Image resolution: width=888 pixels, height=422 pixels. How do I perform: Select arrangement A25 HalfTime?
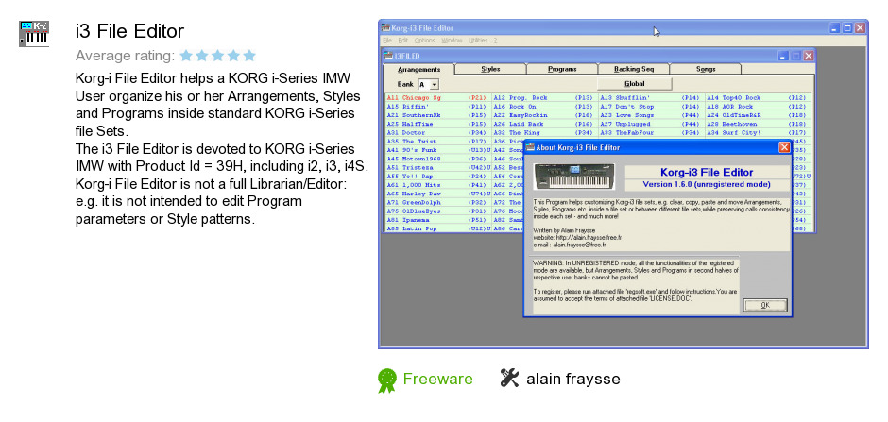[437, 124]
